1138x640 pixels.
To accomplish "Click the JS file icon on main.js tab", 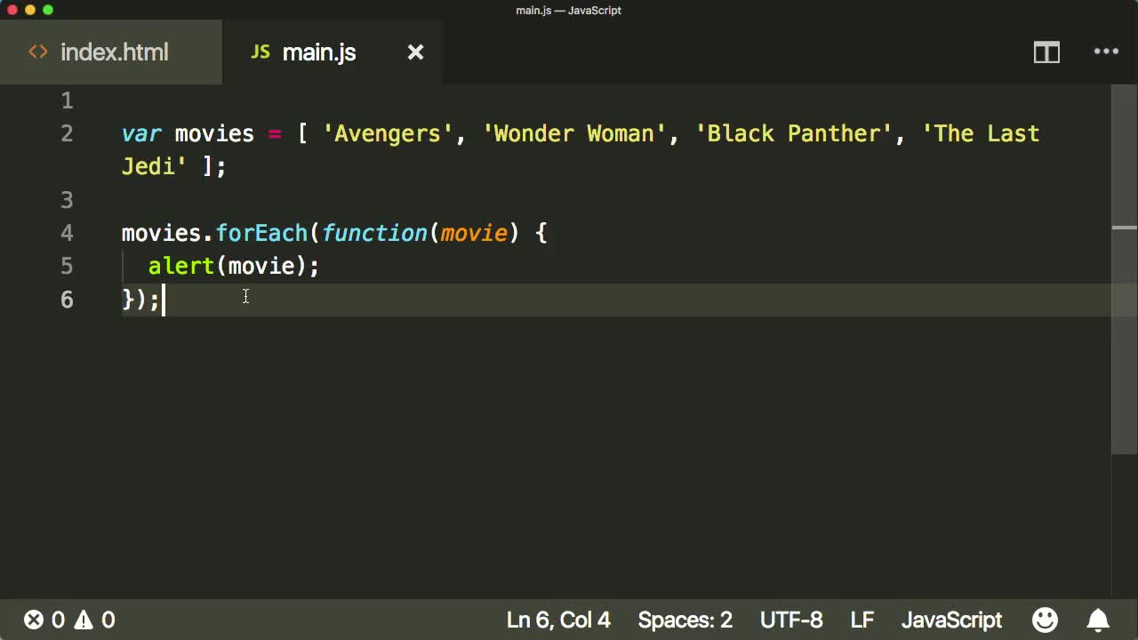I will [260, 52].
